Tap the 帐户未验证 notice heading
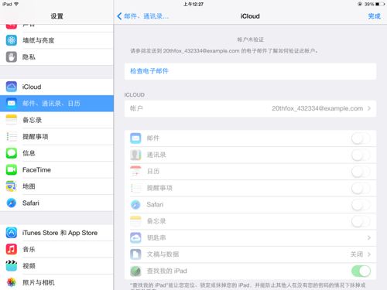This screenshot has width=387, height=290. (x=250, y=39)
